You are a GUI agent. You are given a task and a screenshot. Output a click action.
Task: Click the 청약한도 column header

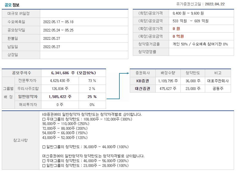click(193, 73)
